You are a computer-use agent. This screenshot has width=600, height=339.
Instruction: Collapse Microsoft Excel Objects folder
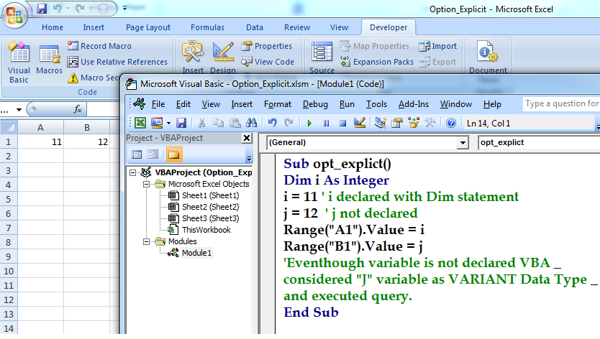[146, 184]
